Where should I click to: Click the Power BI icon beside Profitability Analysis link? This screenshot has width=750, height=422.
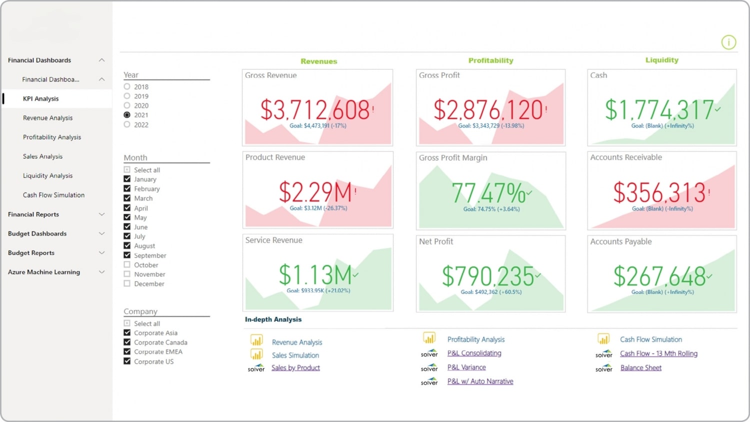429,338
